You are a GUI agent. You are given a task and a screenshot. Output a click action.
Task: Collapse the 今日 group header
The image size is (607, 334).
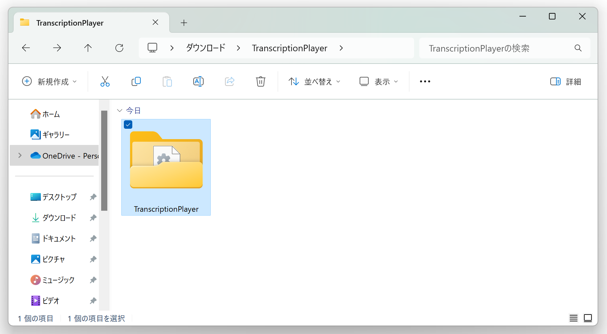(120, 111)
